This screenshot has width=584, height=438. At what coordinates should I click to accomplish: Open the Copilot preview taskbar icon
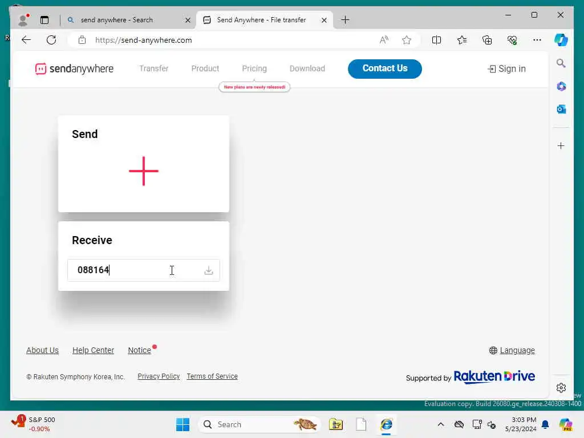tap(566, 424)
